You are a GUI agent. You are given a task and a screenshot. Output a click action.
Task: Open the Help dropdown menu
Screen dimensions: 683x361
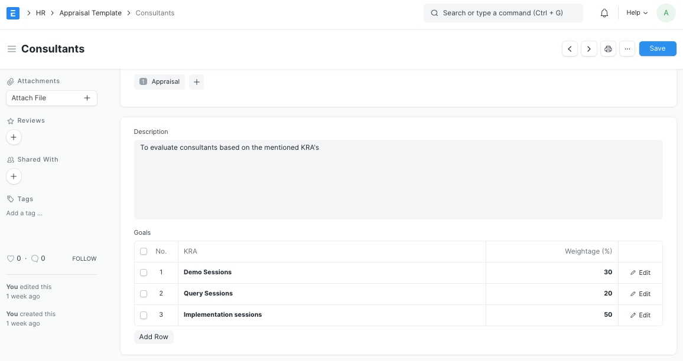point(636,13)
